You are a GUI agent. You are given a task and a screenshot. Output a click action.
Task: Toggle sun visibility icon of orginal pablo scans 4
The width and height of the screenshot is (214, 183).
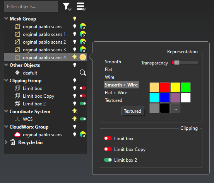75,57
